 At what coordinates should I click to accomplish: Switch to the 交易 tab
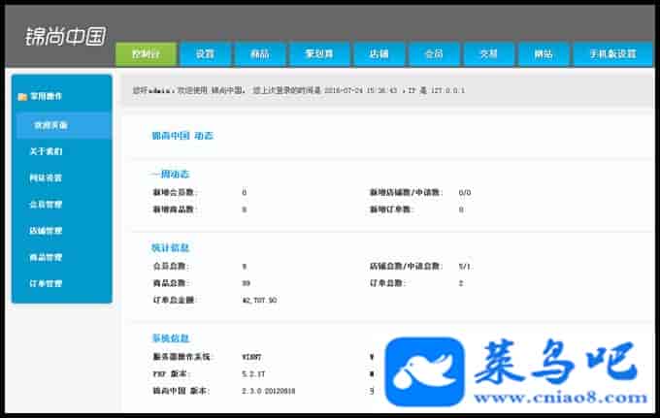tap(488, 54)
